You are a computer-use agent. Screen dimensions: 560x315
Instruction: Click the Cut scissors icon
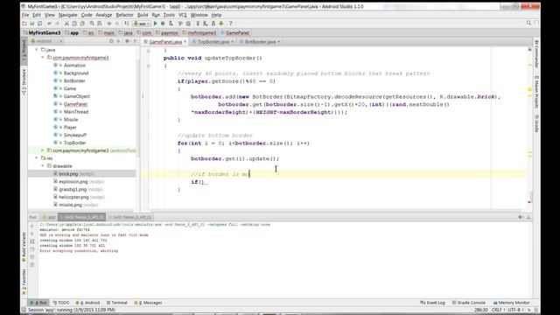66,24
